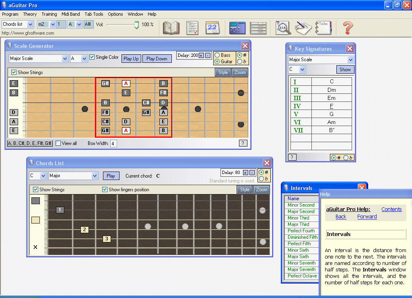Select the Bass radio button
Image resolution: width=412 pixels, height=298 pixels.
[217, 55]
